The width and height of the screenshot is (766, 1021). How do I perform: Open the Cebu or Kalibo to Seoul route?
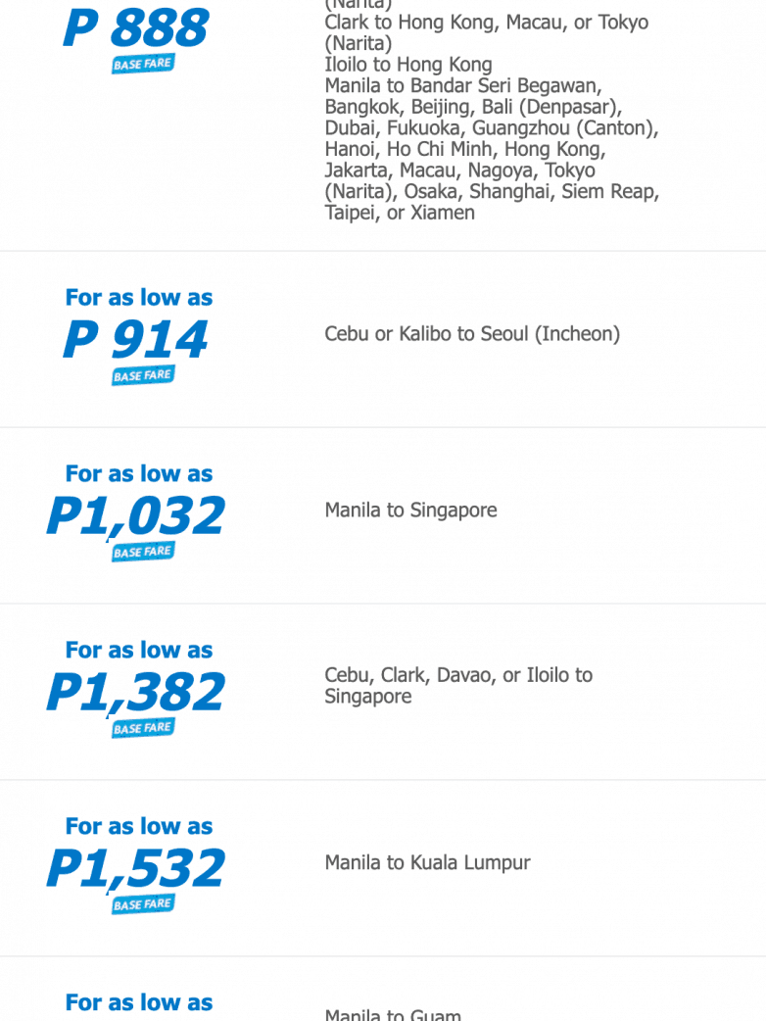(x=472, y=334)
